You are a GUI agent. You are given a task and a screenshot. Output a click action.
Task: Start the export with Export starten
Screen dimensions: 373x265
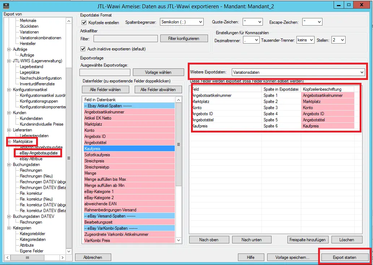(x=344, y=257)
